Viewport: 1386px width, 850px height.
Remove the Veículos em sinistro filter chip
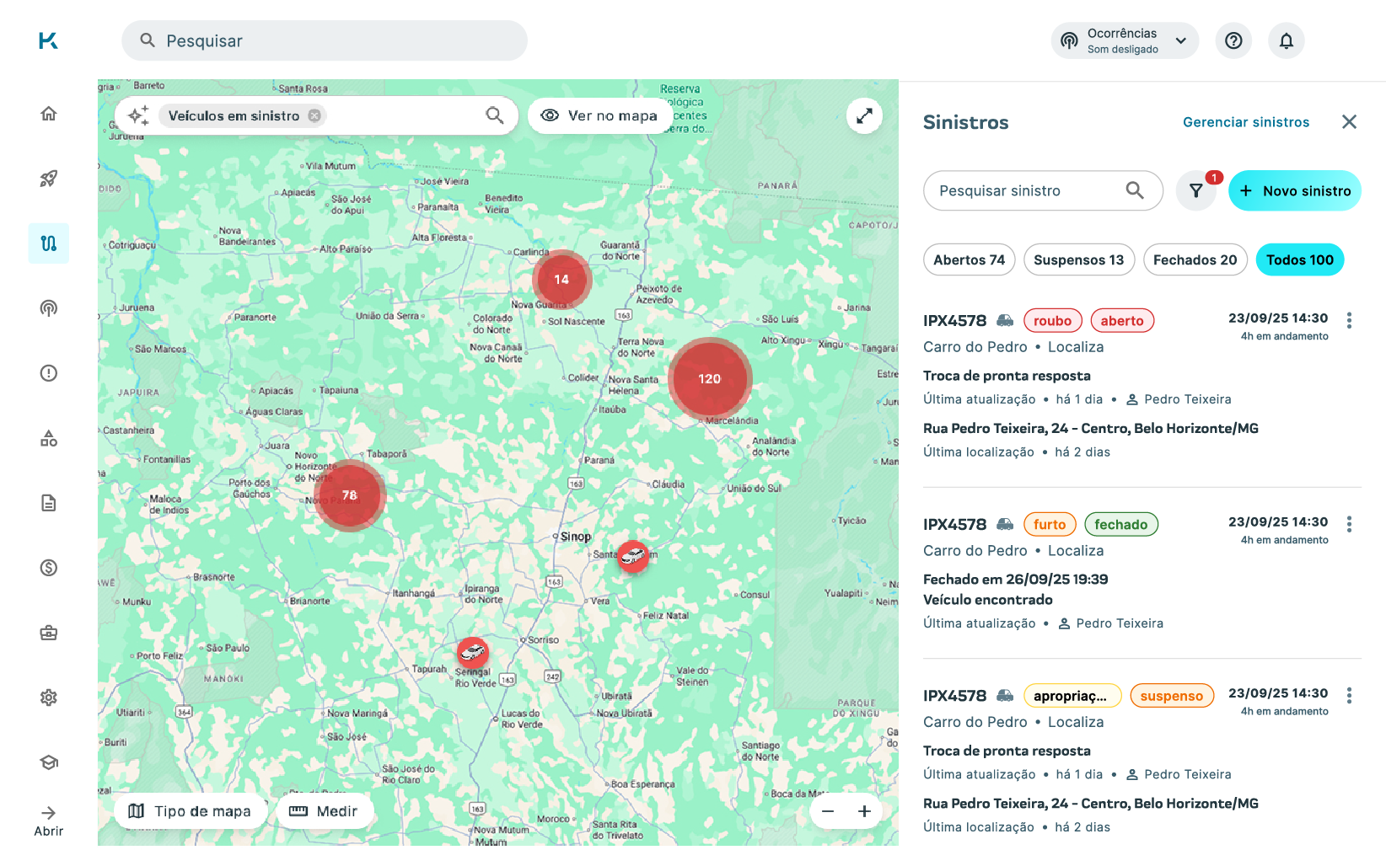pos(314,116)
